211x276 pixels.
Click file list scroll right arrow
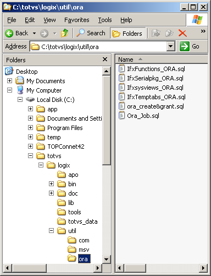(x=203, y=268)
